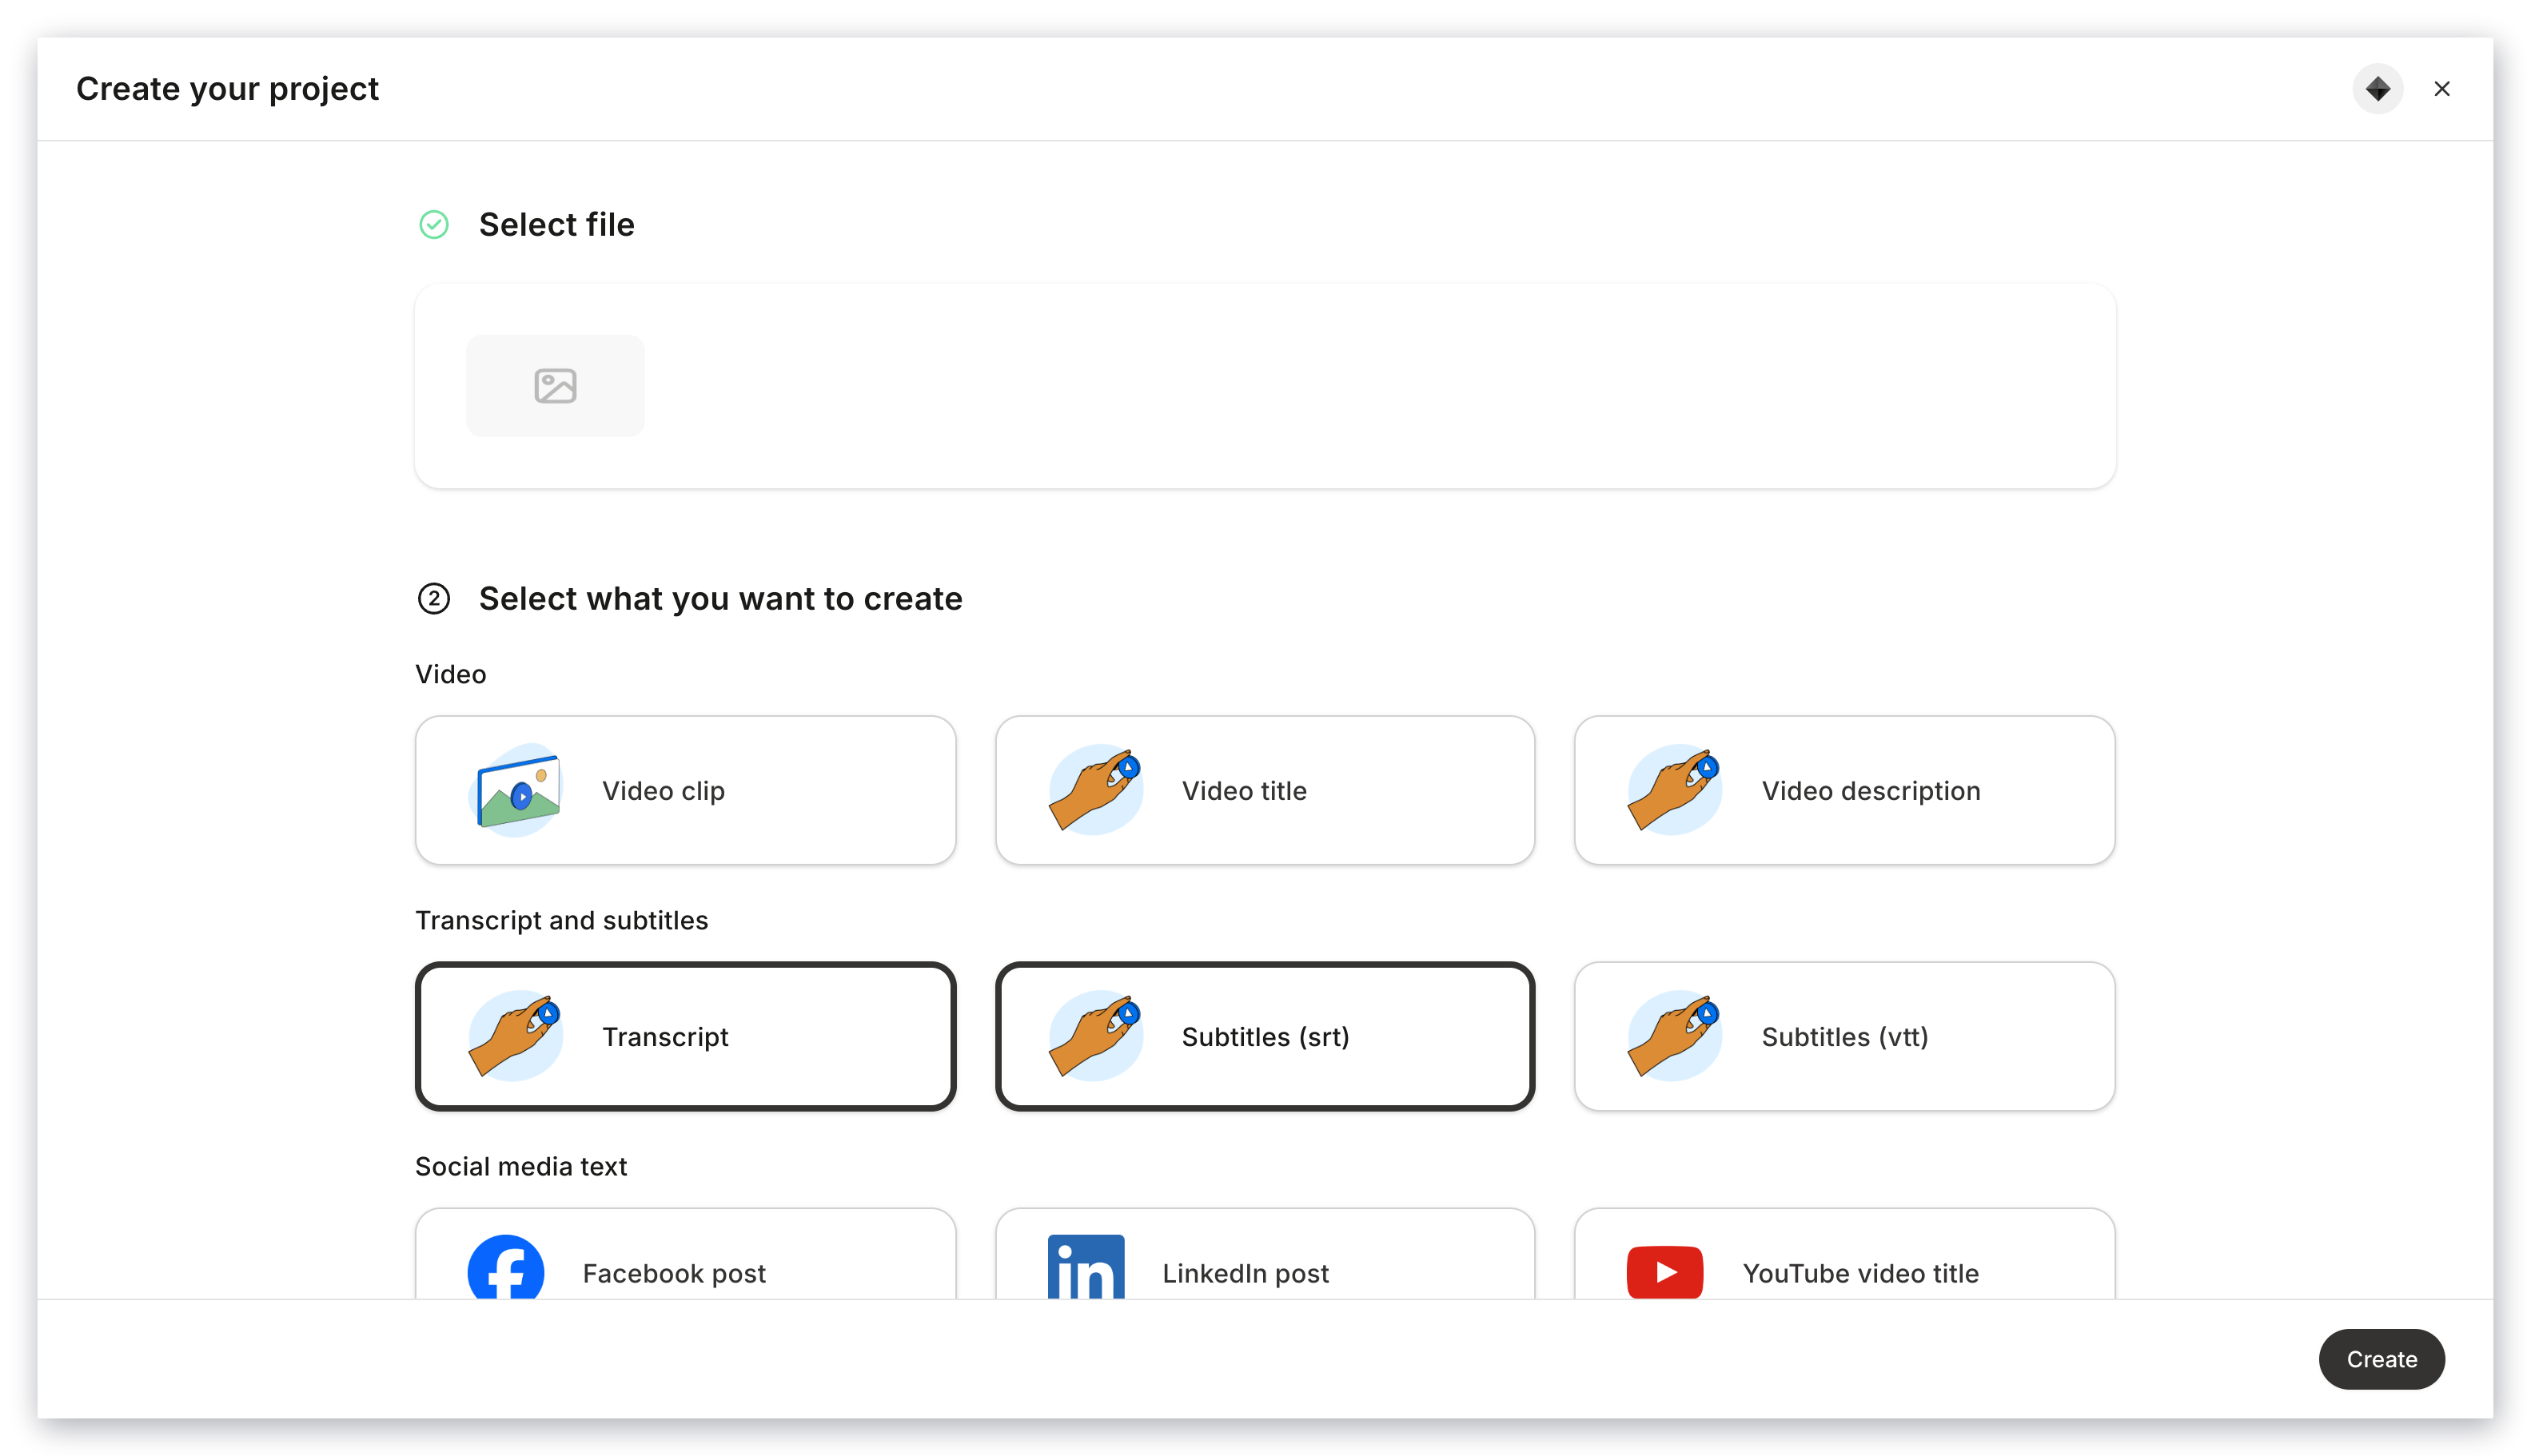Click the step 2 circle icon

click(433, 598)
